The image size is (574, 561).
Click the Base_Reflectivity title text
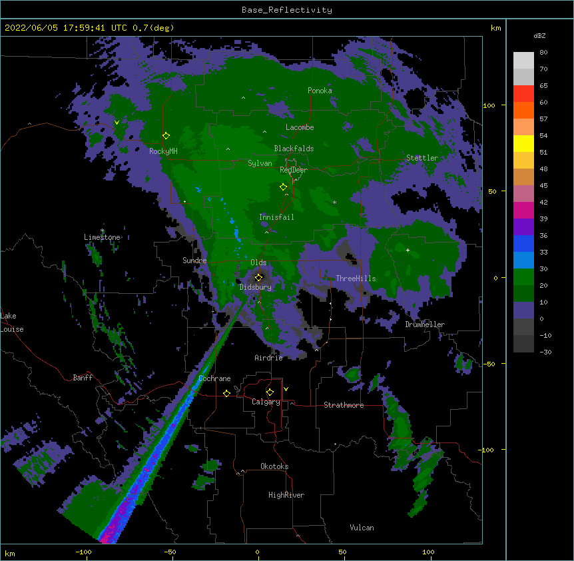287,10
